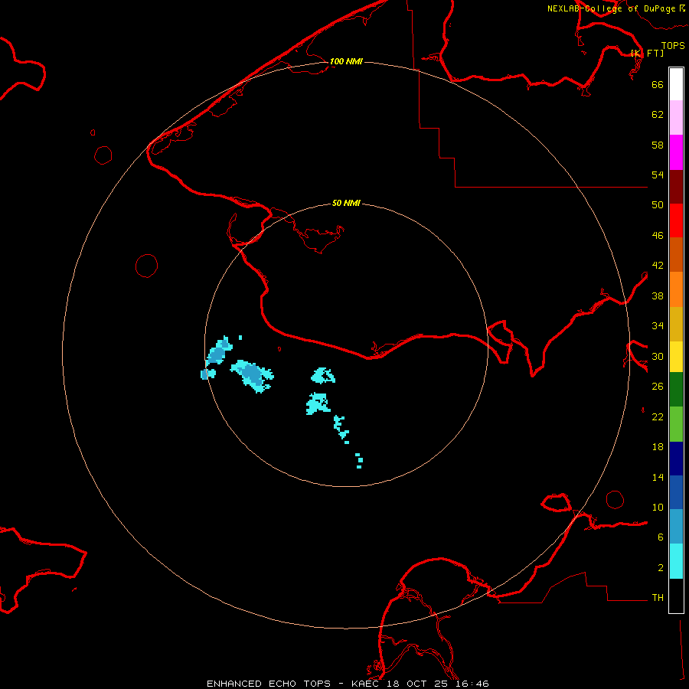The height and width of the screenshot is (689, 689).
Task: Click the '16:46' timestamp in the caption
Action: pyautogui.click(x=472, y=684)
